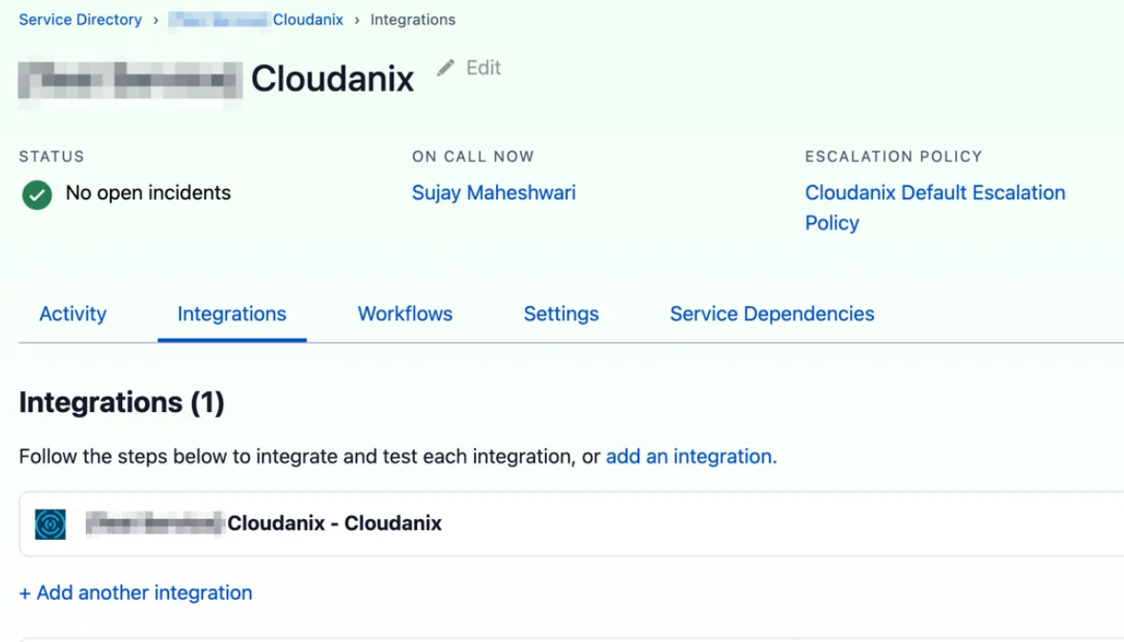The height and width of the screenshot is (642, 1124).
Task: Click the pencil icon next to Edit
Action: point(446,68)
